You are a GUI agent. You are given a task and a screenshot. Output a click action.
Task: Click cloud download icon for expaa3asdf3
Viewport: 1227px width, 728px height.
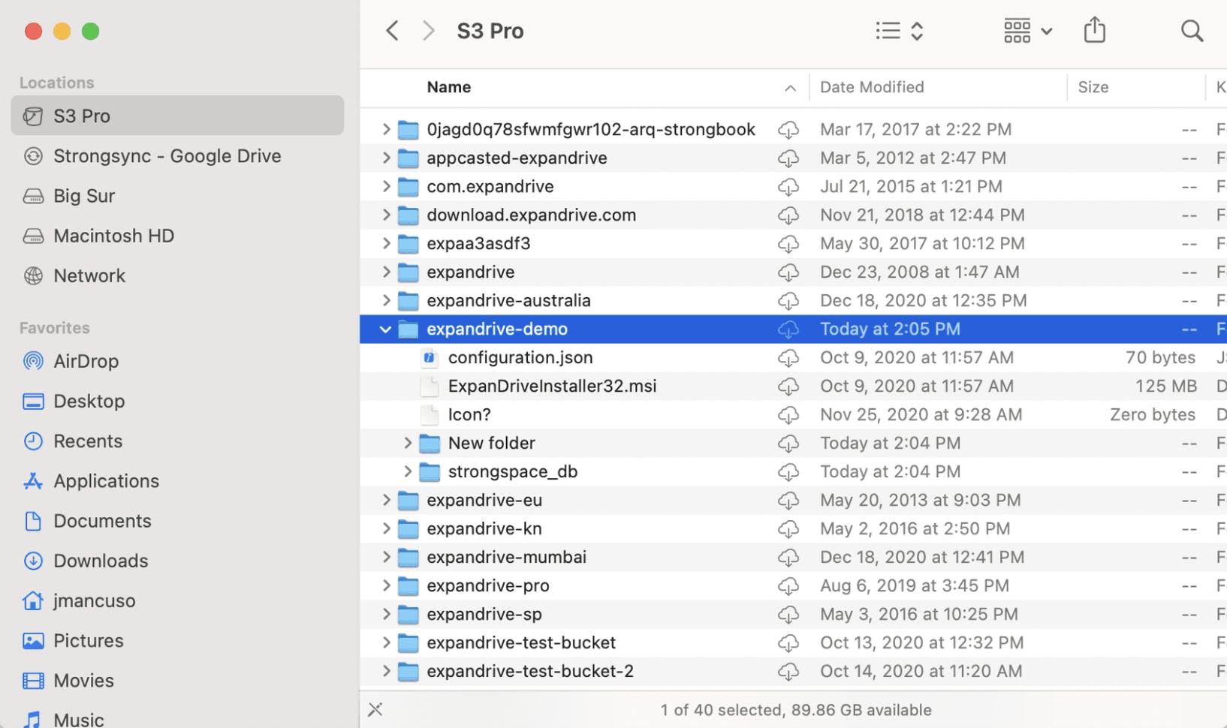pos(788,244)
